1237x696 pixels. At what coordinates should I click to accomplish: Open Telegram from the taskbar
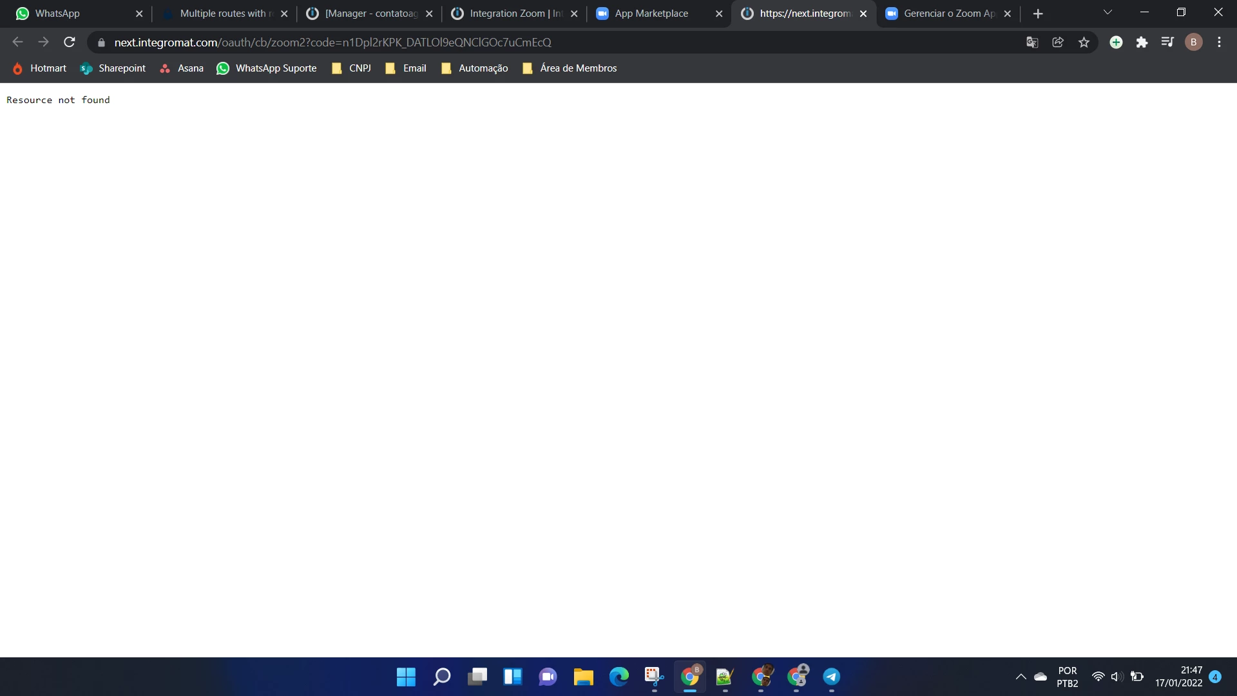[x=832, y=677]
